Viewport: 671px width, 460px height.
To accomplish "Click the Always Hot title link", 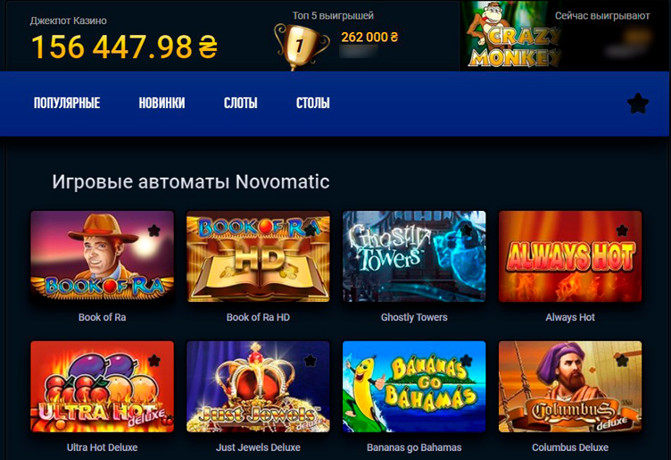I will (x=570, y=317).
